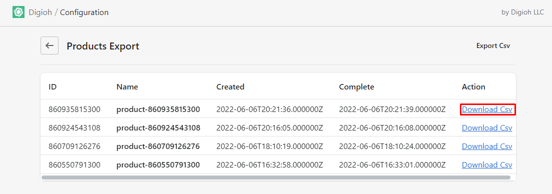The image size is (552, 194).
Task: Click the 'by Digioh LLC' text
Action: (522, 12)
